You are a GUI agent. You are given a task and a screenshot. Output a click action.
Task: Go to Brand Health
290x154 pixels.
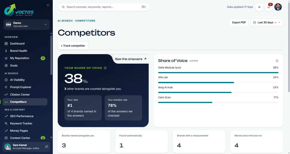click(x=25, y=51)
